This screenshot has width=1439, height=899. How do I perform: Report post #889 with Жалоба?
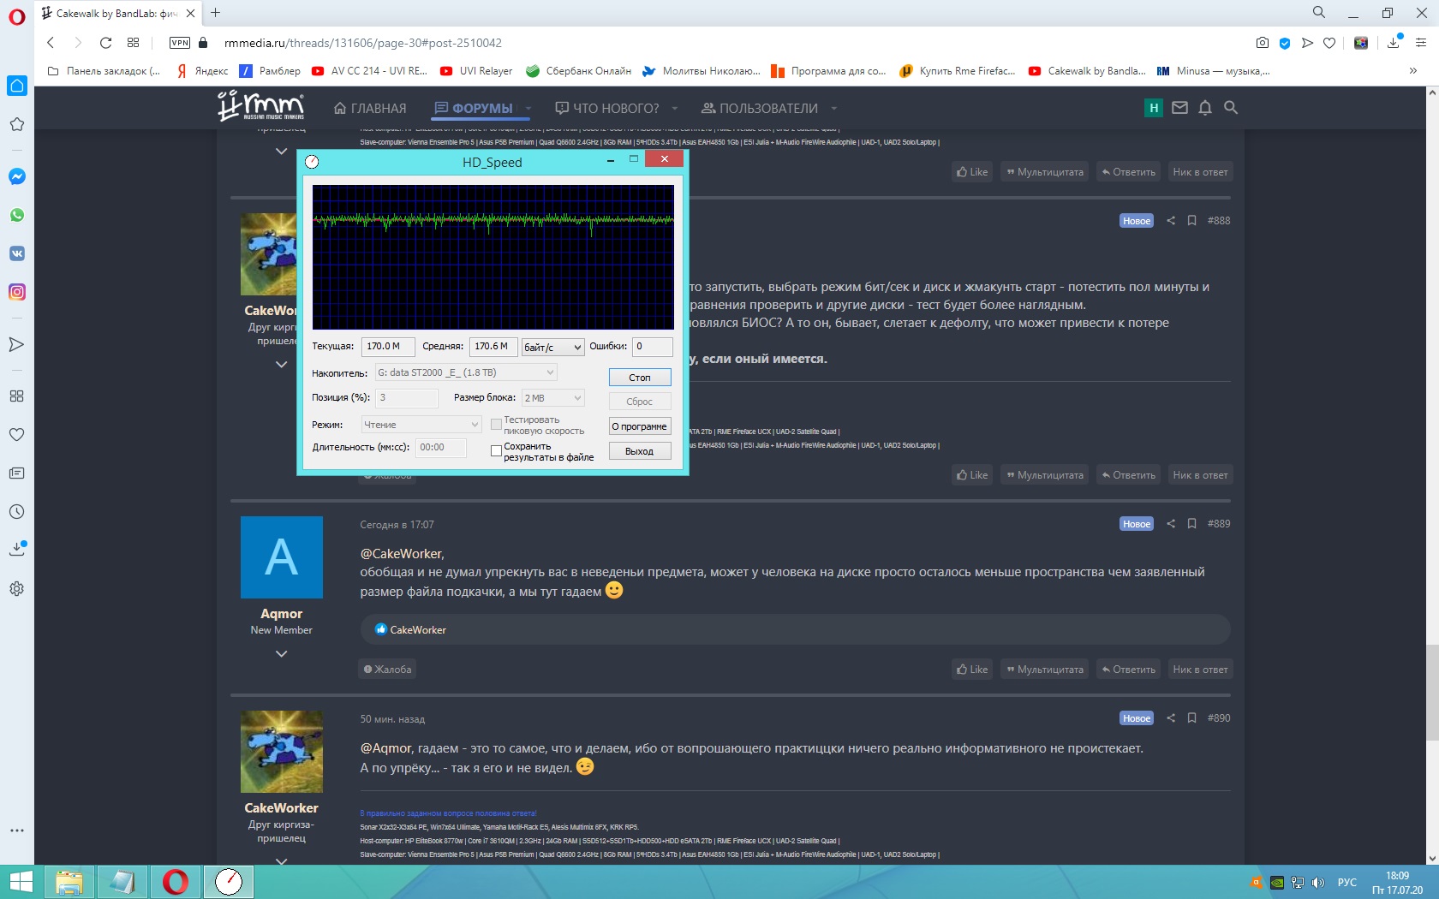[x=387, y=670]
